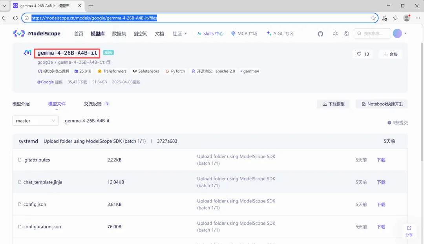Reload the current page
Image resolution: width=424 pixels, height=244 pixels.
click(x=15, y=18)
